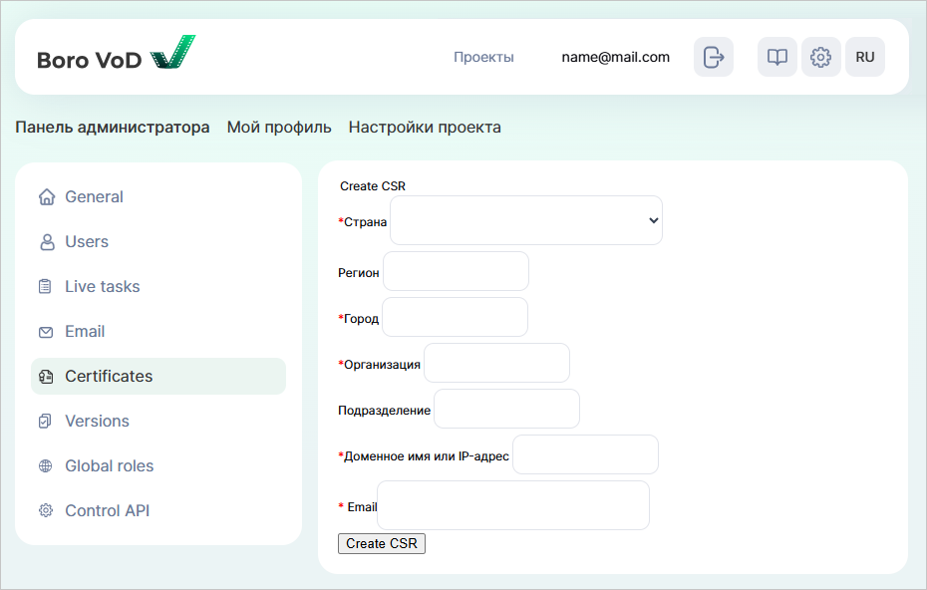Click the logout icon button
Screen dimensions: 927x590
pyautogui.click(x=714, y=58)
